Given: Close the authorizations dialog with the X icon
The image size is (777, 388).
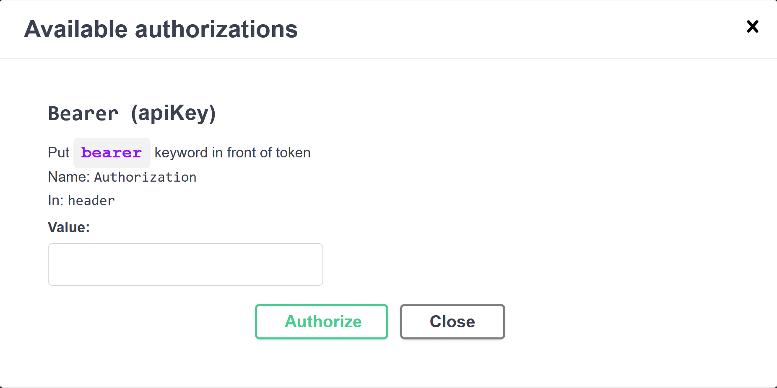Looking at the screenshot, I should (753, 27).
